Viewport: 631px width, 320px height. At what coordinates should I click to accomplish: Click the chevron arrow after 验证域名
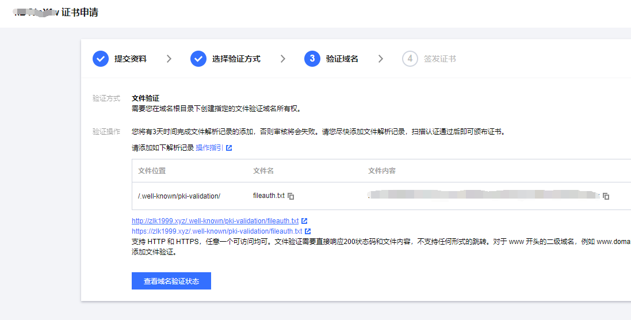380,59
